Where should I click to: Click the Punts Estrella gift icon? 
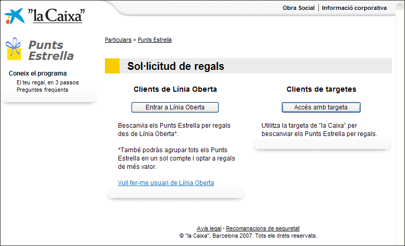tap(14, 49)
